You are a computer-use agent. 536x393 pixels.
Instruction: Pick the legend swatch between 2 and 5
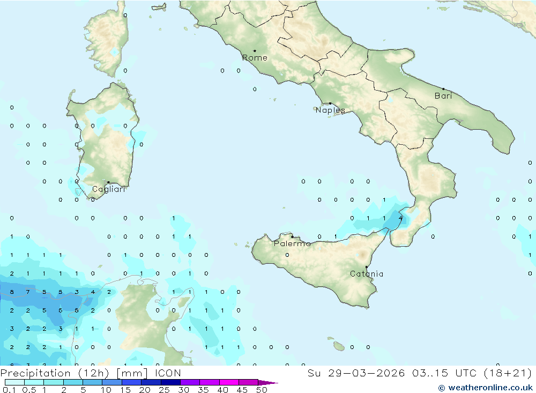pyautogui.click(x=73, y=382)
